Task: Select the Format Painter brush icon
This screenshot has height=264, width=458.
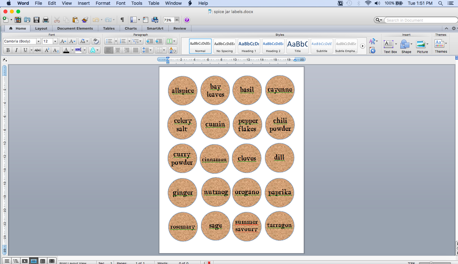Action: [85, 20]
